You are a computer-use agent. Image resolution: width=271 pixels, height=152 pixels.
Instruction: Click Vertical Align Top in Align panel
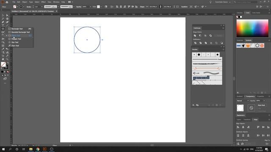pos(258,127)
